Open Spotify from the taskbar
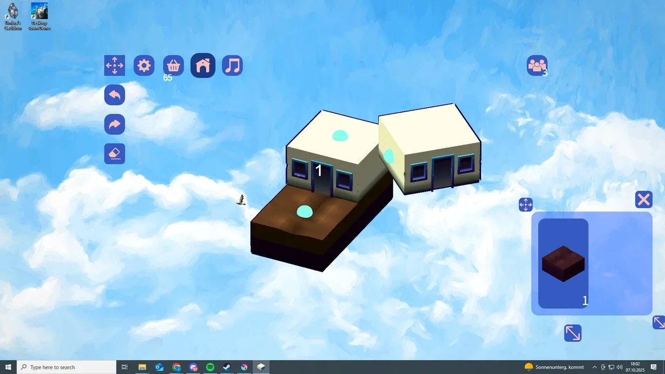The height and width of the screenshot is (374, 665). pyautogui.click(x=210, y=367)
